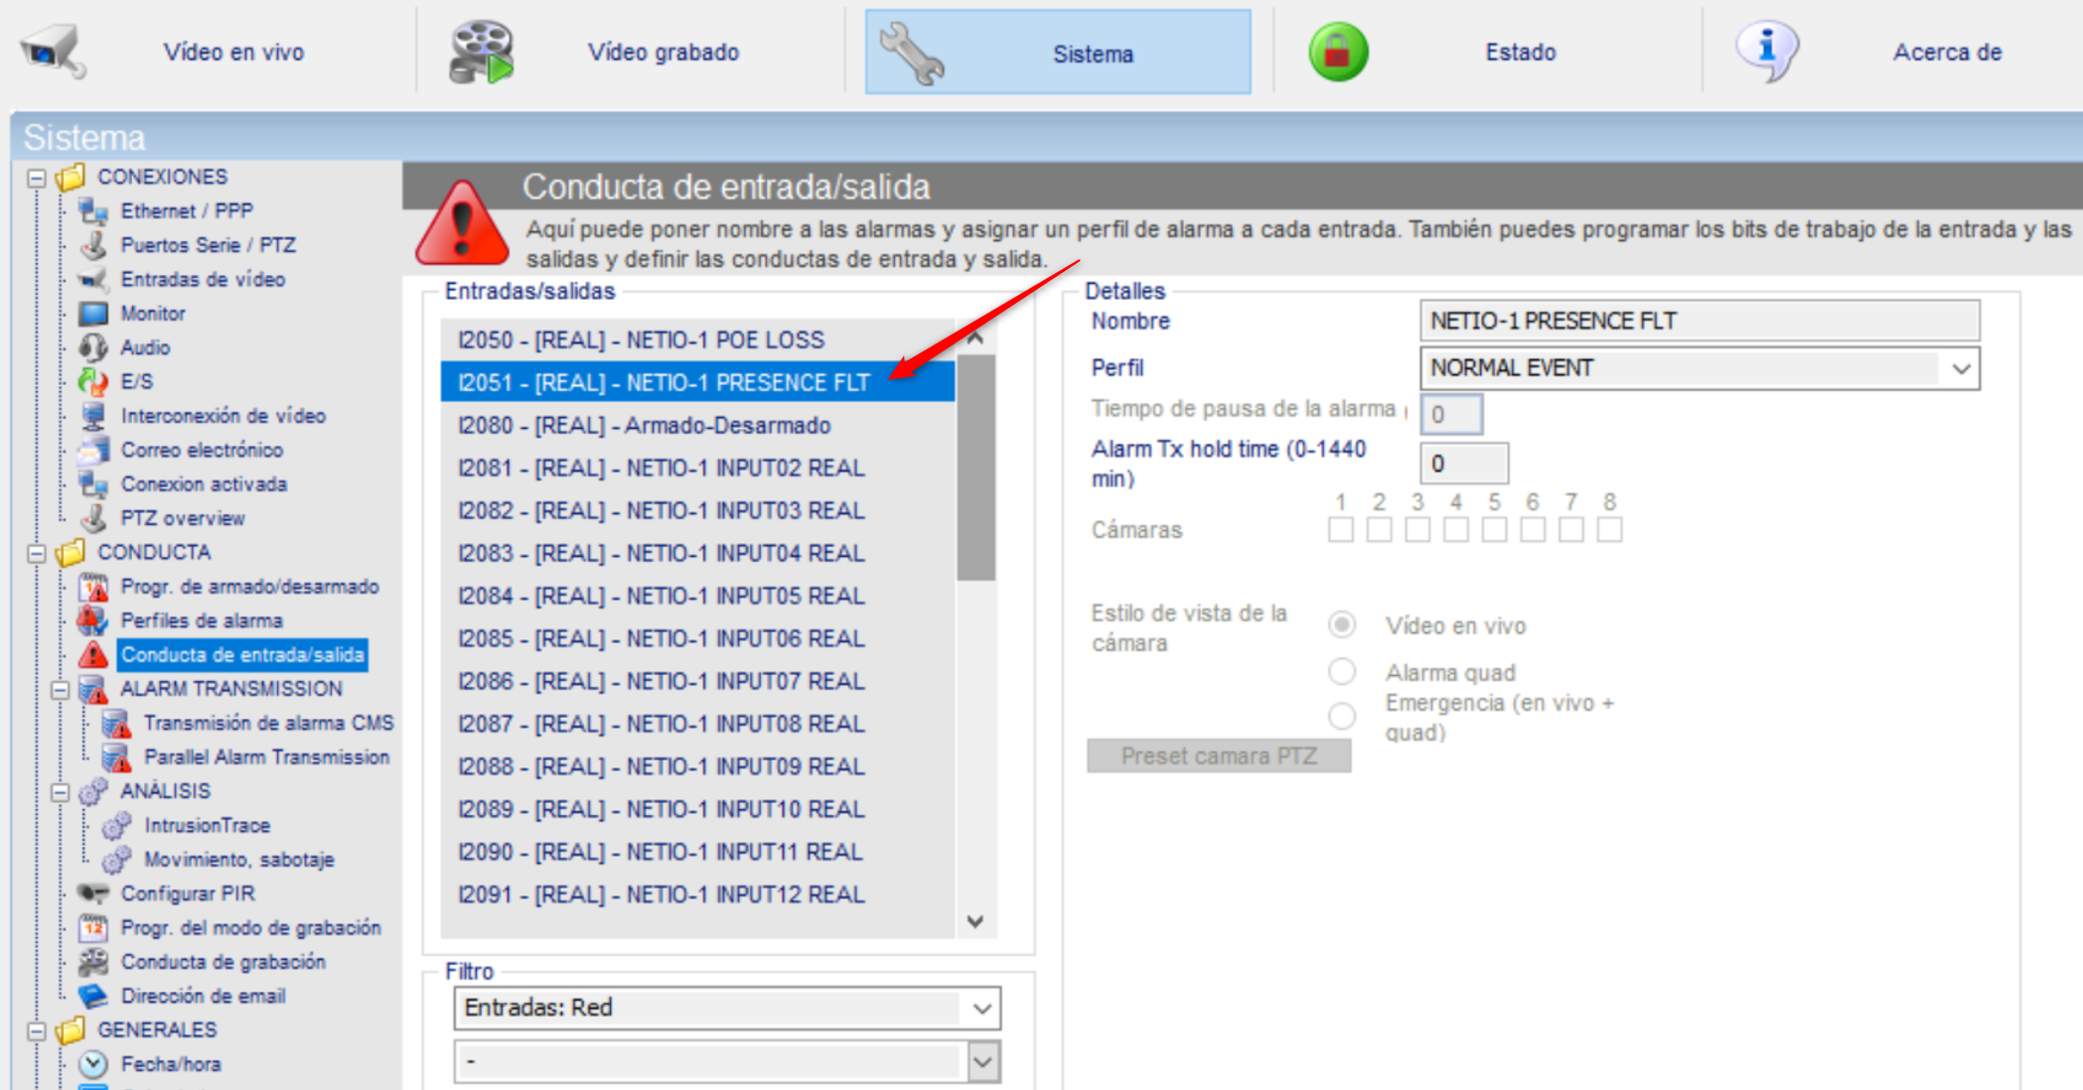
Task: Open the Vídeo grabado film reel icon
Action: click(481, 52)
